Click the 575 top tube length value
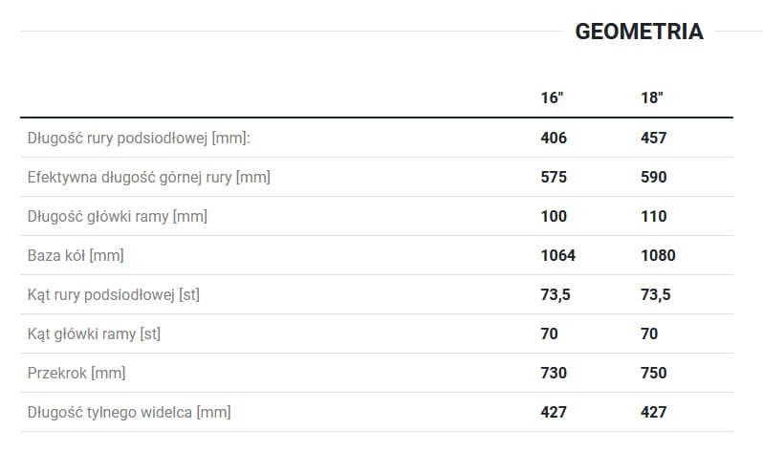 (554, 177)
